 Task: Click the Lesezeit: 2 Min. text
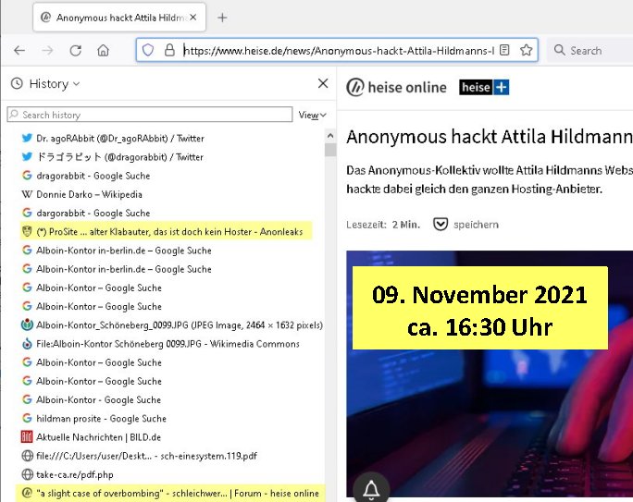pyautogui.click(x=383, y=225)
